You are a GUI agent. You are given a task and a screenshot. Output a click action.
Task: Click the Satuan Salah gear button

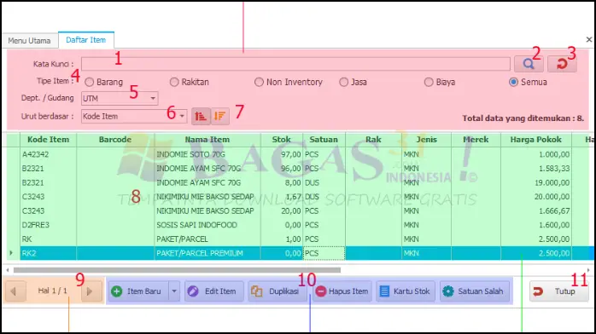[474, 291]
